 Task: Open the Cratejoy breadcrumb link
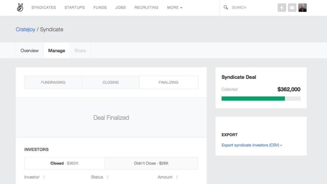tap(25, 29)
